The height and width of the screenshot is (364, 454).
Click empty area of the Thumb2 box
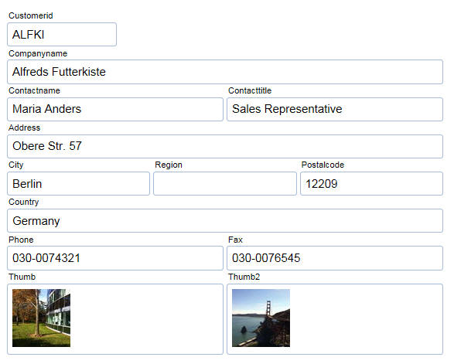coord(367,319)
